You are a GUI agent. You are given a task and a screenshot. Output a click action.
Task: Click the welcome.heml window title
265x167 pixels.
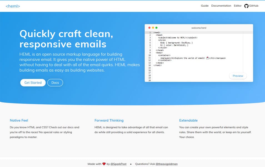point(199,28)
